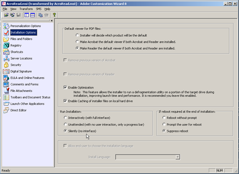Viewport: 239px width, 174px height.
Task: Click the Open Package toolbar icon
Action: coord(6,15)
